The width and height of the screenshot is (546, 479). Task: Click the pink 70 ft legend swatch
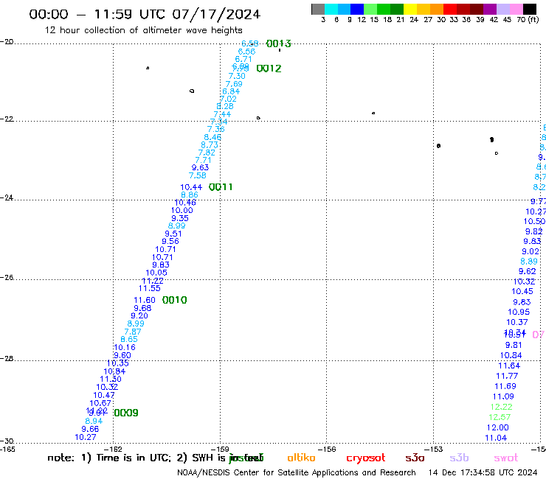pyautogui.click(x=516, y=9)
